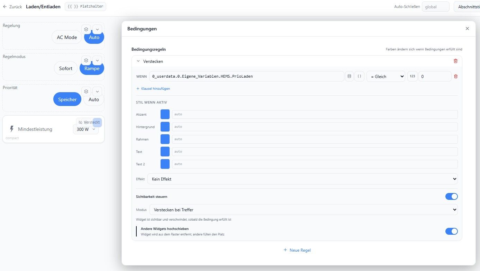This screenshot has width=480, height=271.
Task: Open the datapoint picker icon beside the PrioLaden field
Action: pos(349,76)
